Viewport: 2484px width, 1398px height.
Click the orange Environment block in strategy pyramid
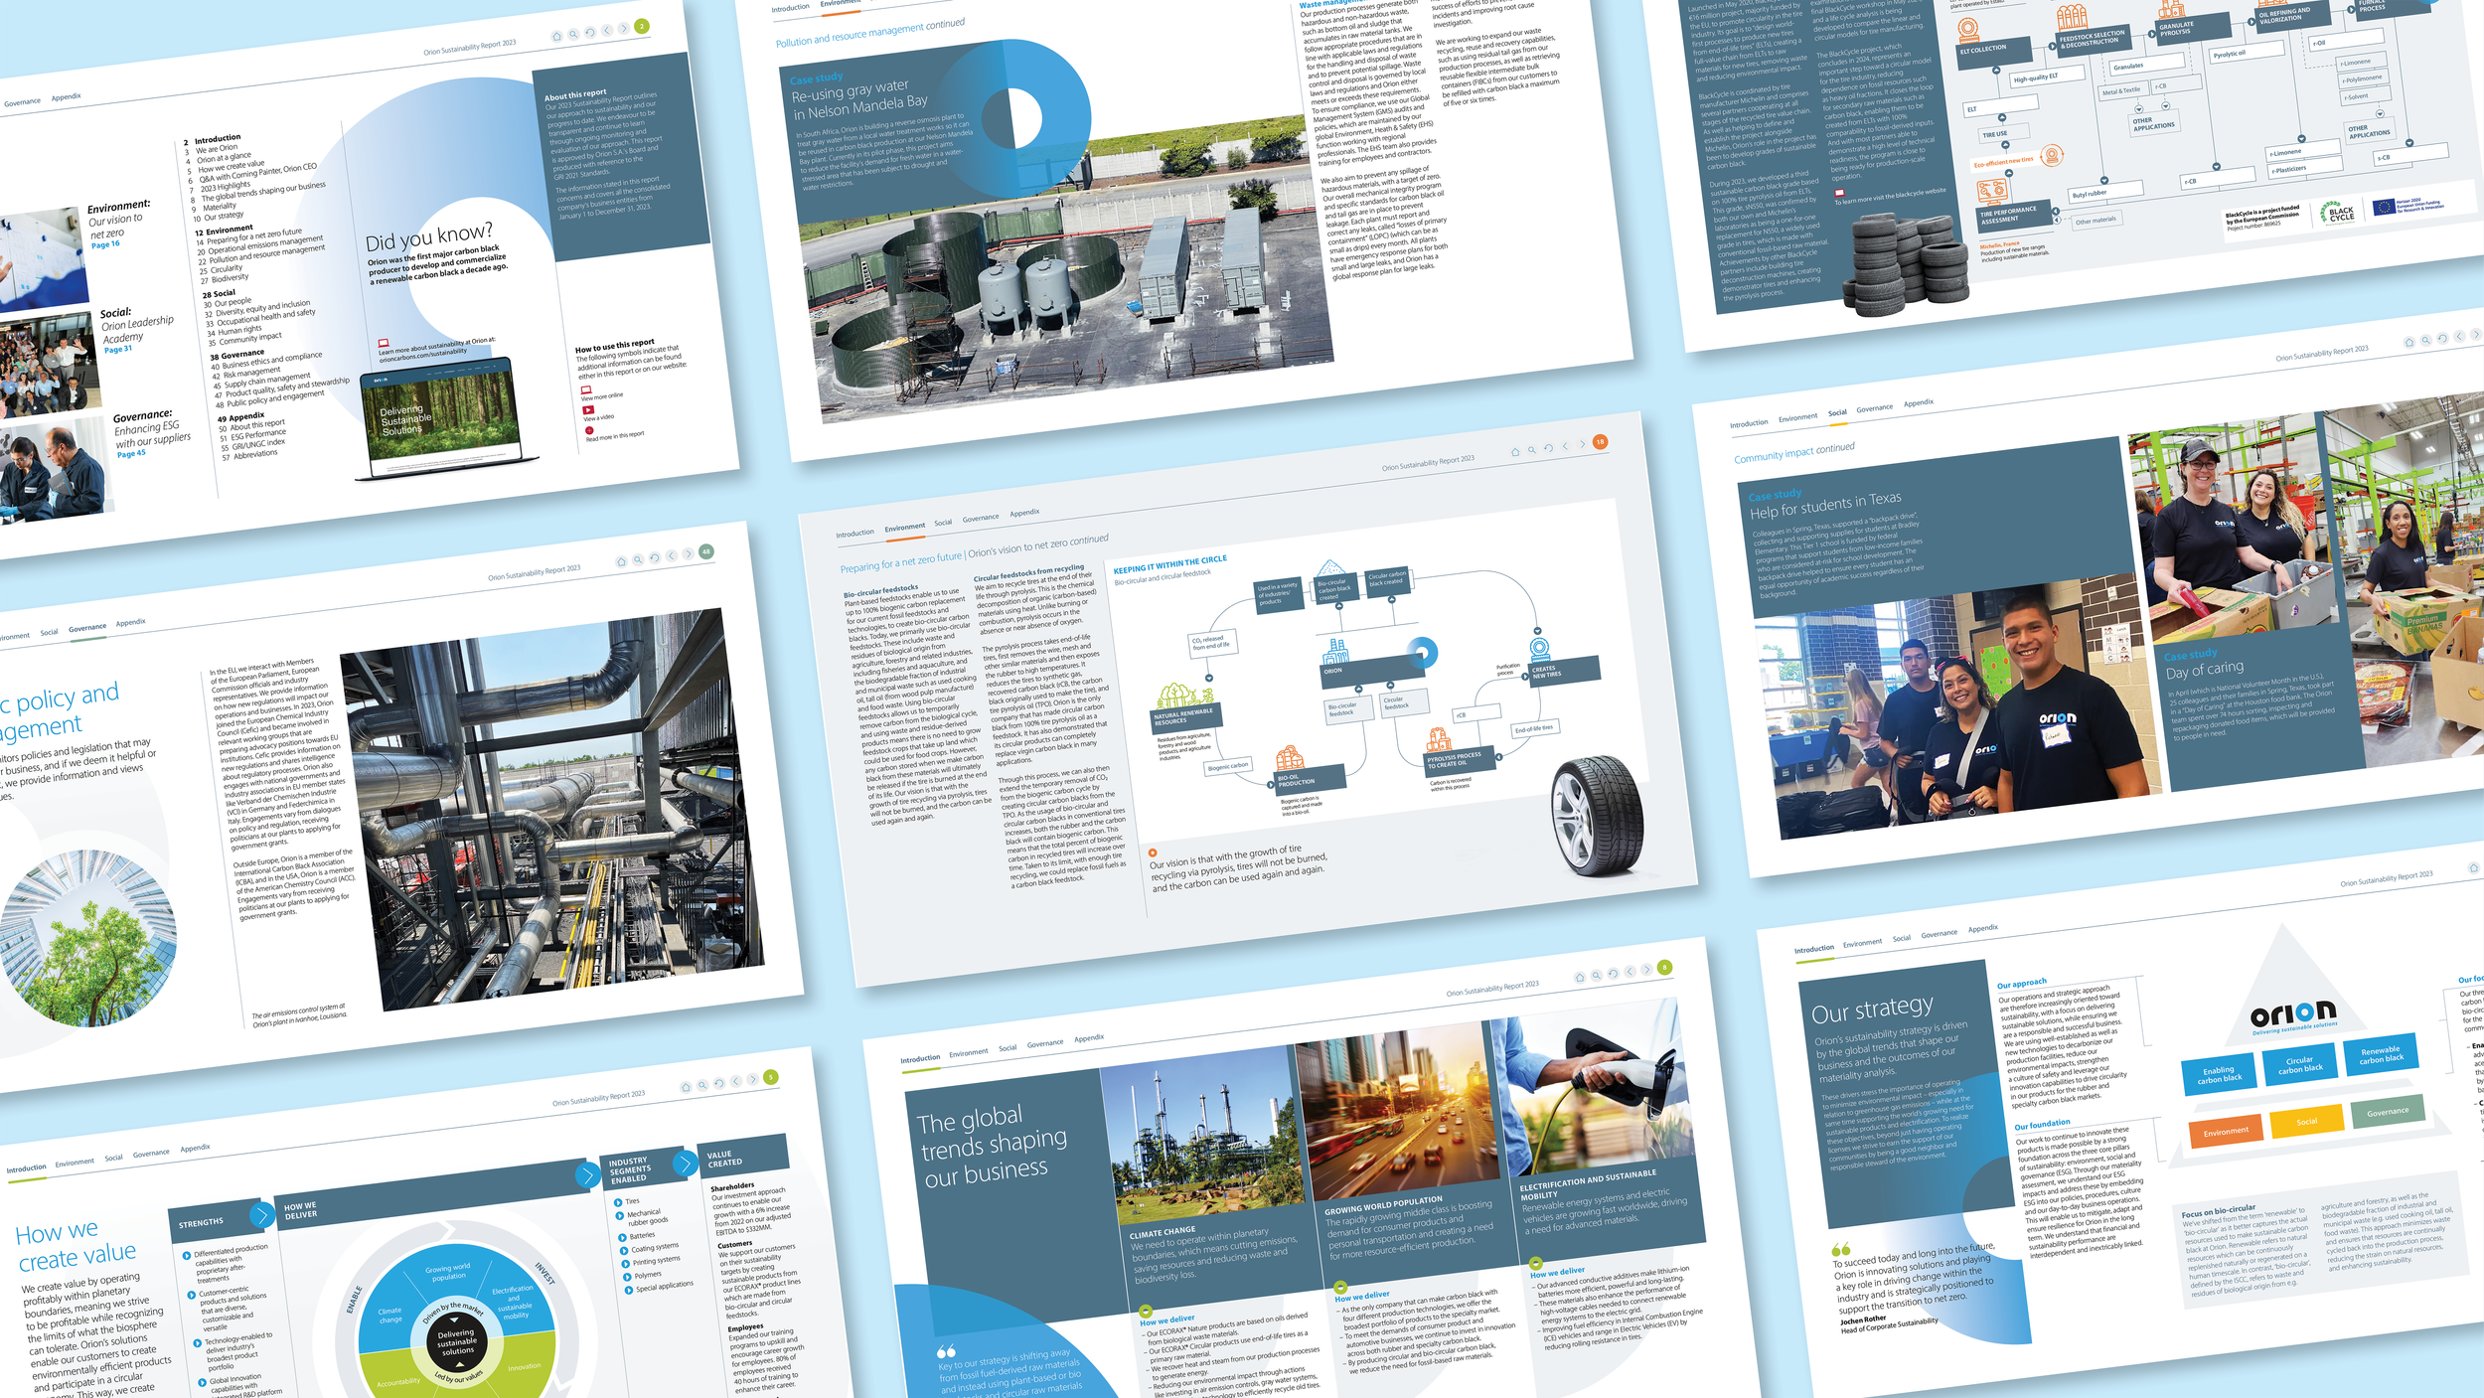[x=2226, y=1131]
